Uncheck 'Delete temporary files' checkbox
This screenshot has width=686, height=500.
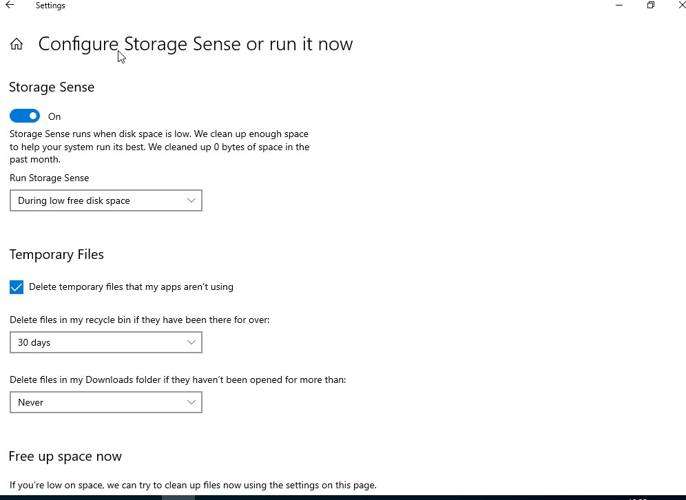[17, 287]
